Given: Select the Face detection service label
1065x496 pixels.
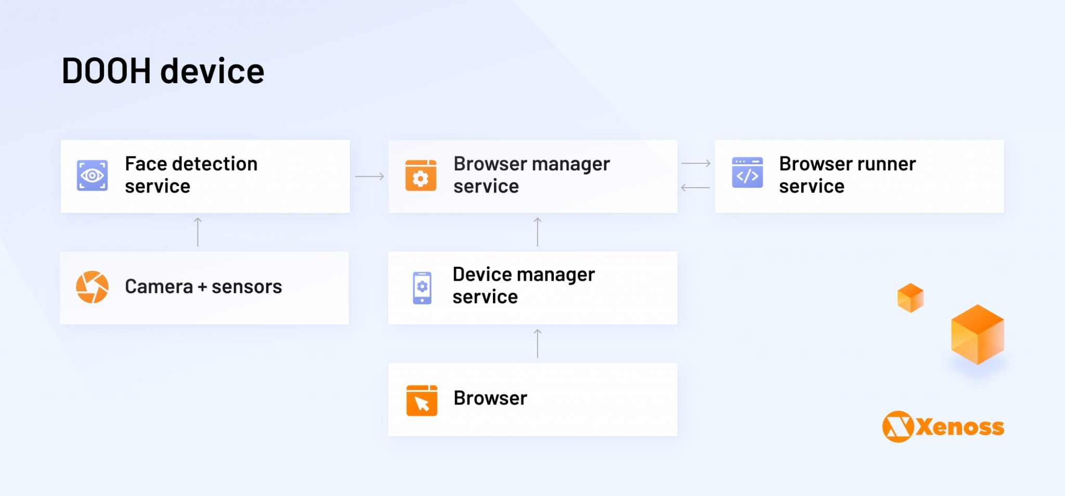Looking at the screenshot, I should [191, 175].
